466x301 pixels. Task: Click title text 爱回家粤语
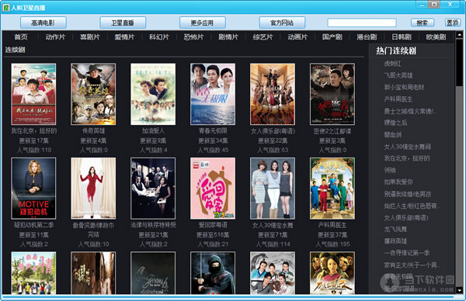[x=213, y=225]
